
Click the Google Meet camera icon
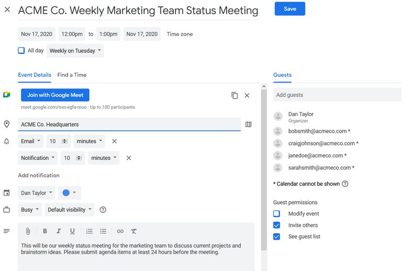[x=7, y=95]
